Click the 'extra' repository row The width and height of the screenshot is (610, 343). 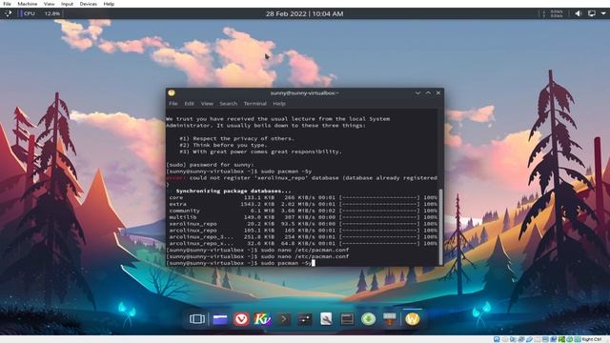(x=303, y=204)
